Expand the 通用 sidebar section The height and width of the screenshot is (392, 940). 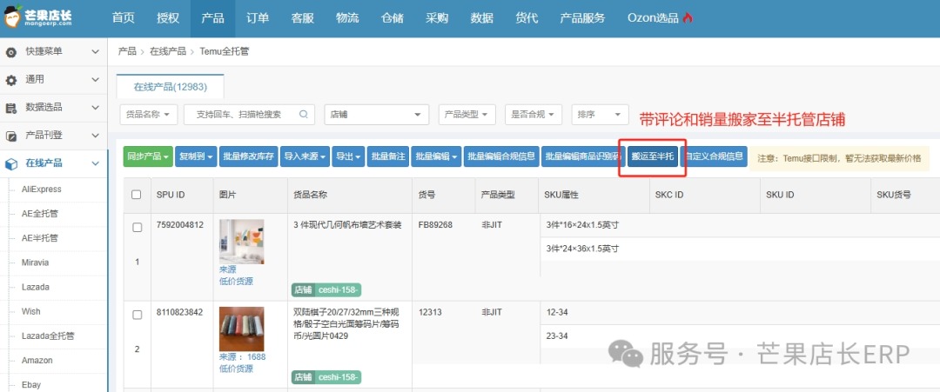95,80
